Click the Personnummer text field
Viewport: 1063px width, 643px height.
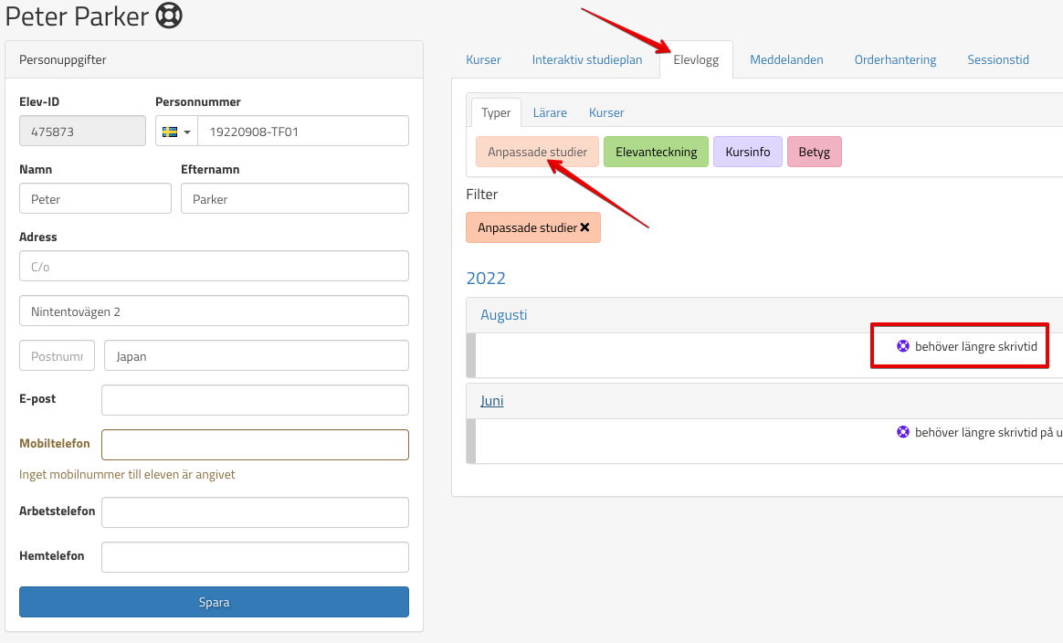302,132
